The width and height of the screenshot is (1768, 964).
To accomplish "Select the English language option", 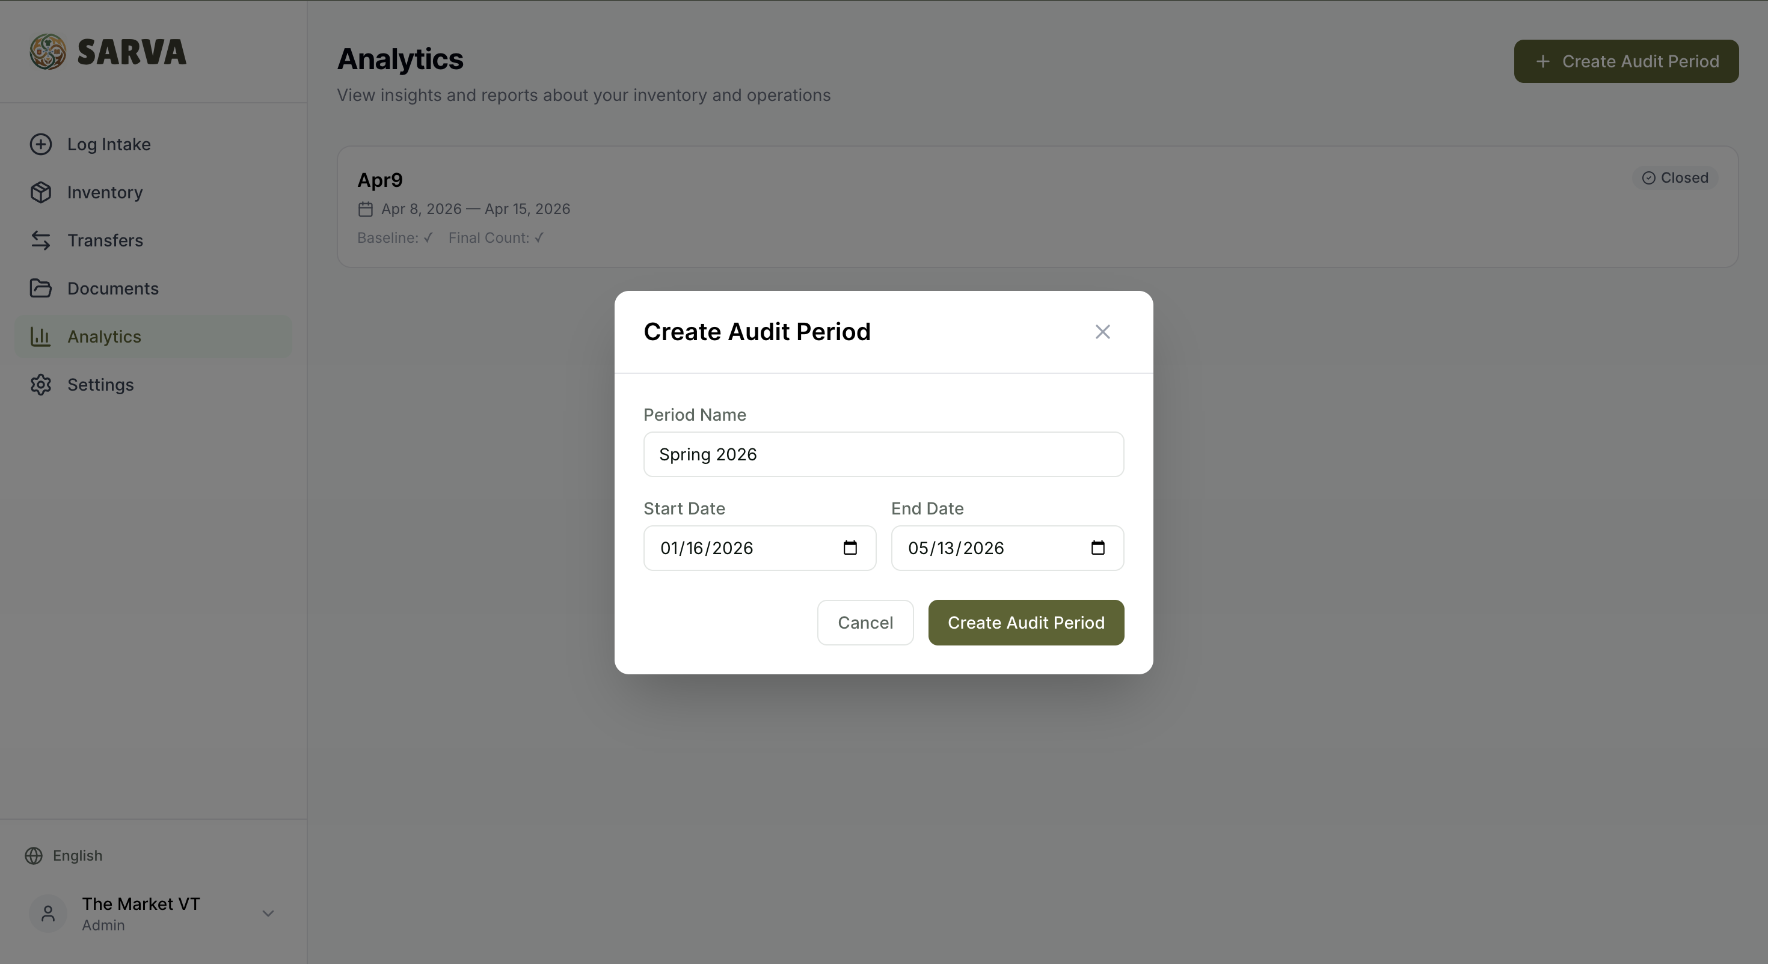I will pyautogui.click(x=77, y=856).
